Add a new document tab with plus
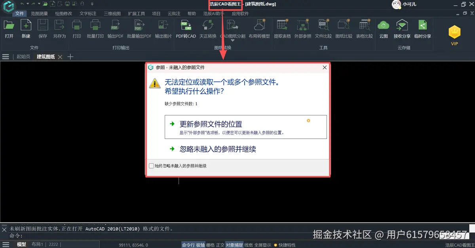This screenshot has width=475, height=248. click(70, 57)
